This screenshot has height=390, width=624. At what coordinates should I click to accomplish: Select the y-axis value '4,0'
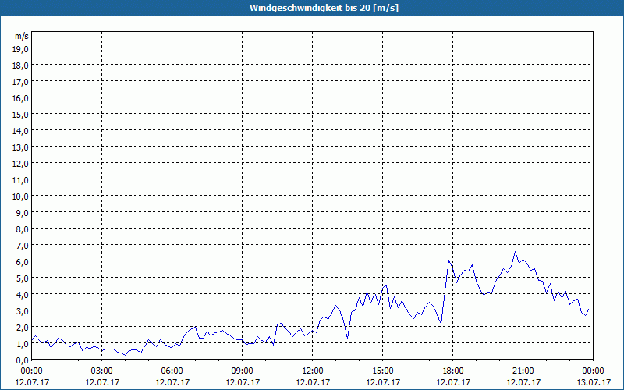point(23,295)
